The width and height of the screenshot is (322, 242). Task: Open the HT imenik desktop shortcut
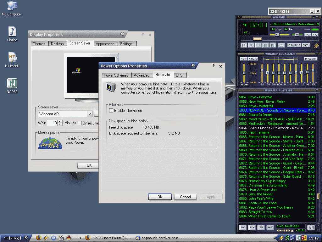12,57
